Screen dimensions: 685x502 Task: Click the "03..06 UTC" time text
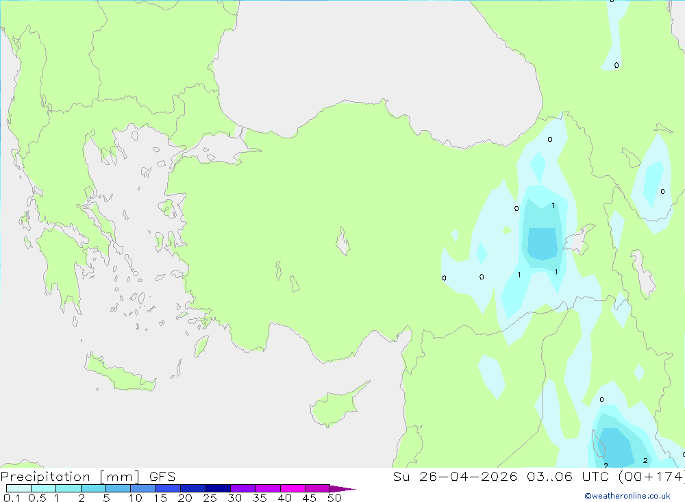point(568,477)
